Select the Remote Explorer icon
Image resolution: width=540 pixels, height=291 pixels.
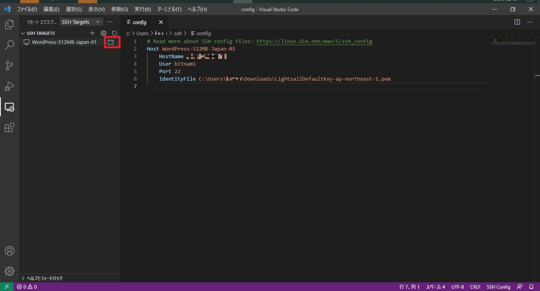pos(9,107)
